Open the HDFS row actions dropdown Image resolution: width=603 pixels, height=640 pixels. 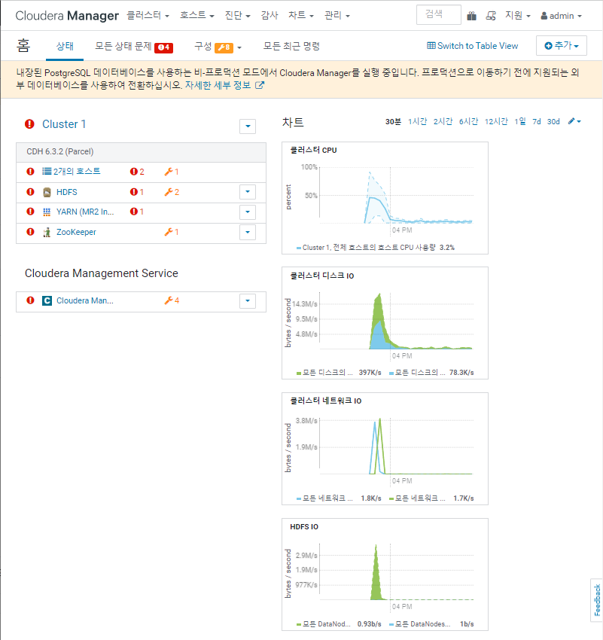click(248, 192)
